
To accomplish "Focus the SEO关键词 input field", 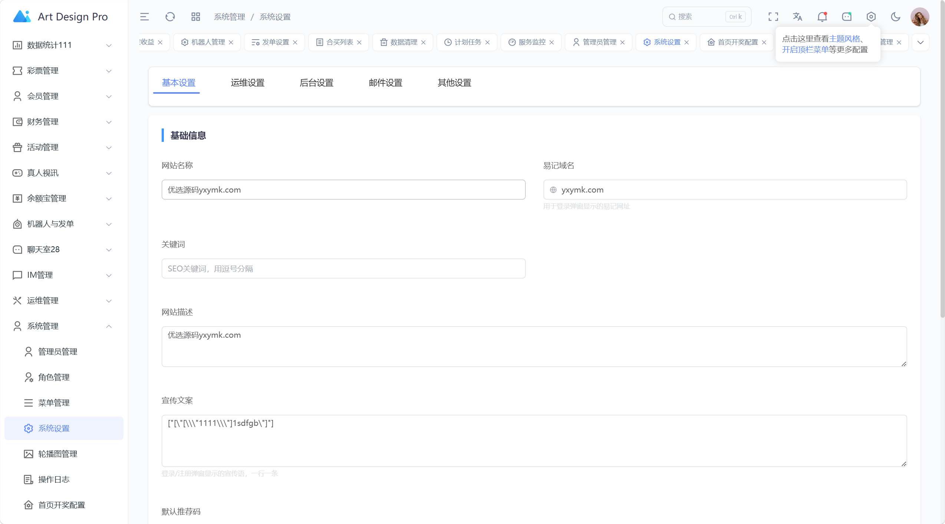I will (x=343, y=269).
